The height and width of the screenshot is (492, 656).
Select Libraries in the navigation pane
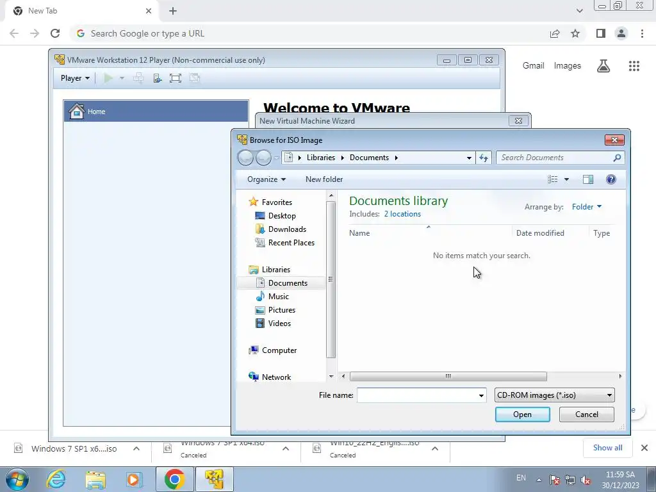(270, 270)
